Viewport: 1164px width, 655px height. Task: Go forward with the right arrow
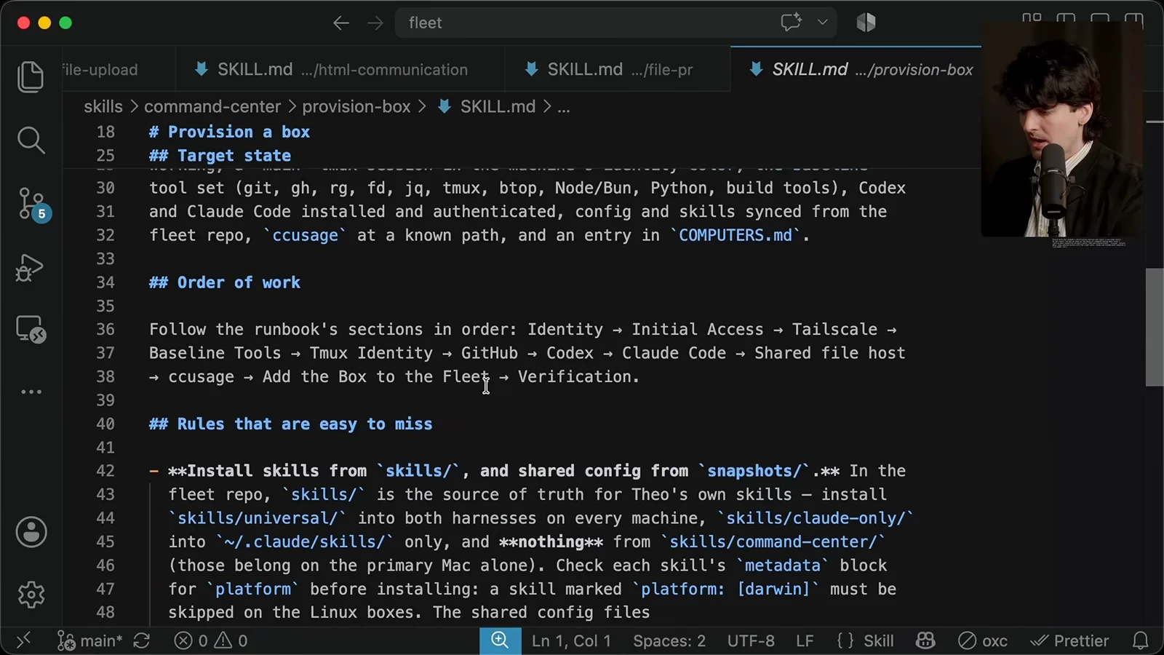(x=375, y=23)
